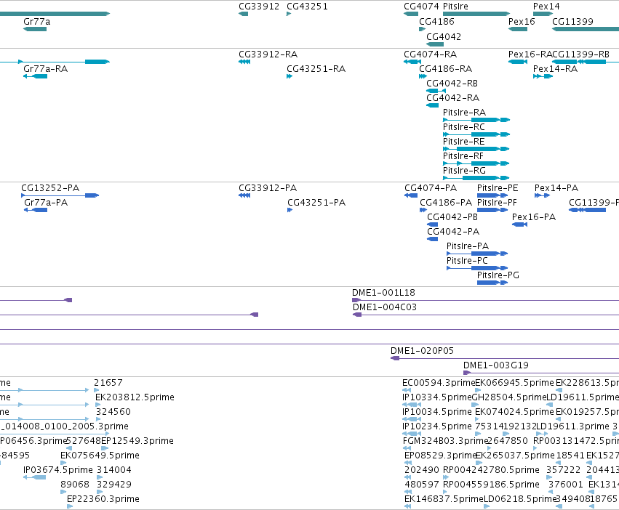Click the 21657 cDNA label
The height and width of the screenshot is (510, 619).
tap(108, 383)
